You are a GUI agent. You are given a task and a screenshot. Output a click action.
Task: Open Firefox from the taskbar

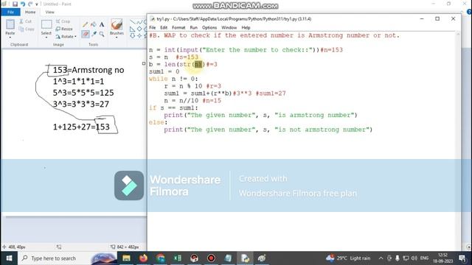tap(143, 258)
